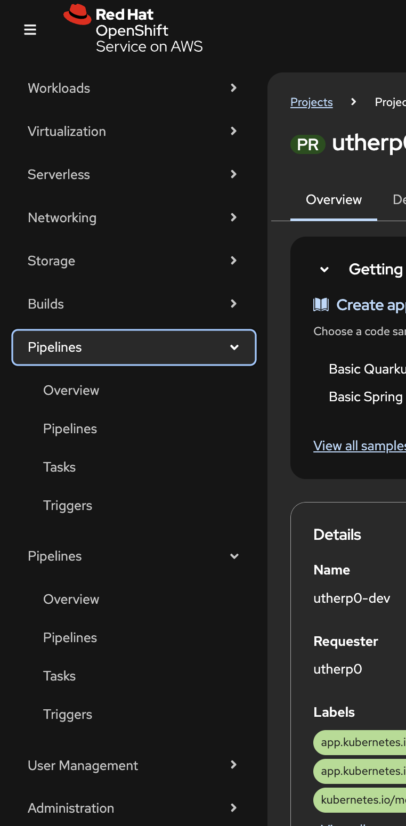Image resolution: width=406 pixels, height=826 pixels.
Task: Expand Networking in the sidebar
Action: [133, 217]
